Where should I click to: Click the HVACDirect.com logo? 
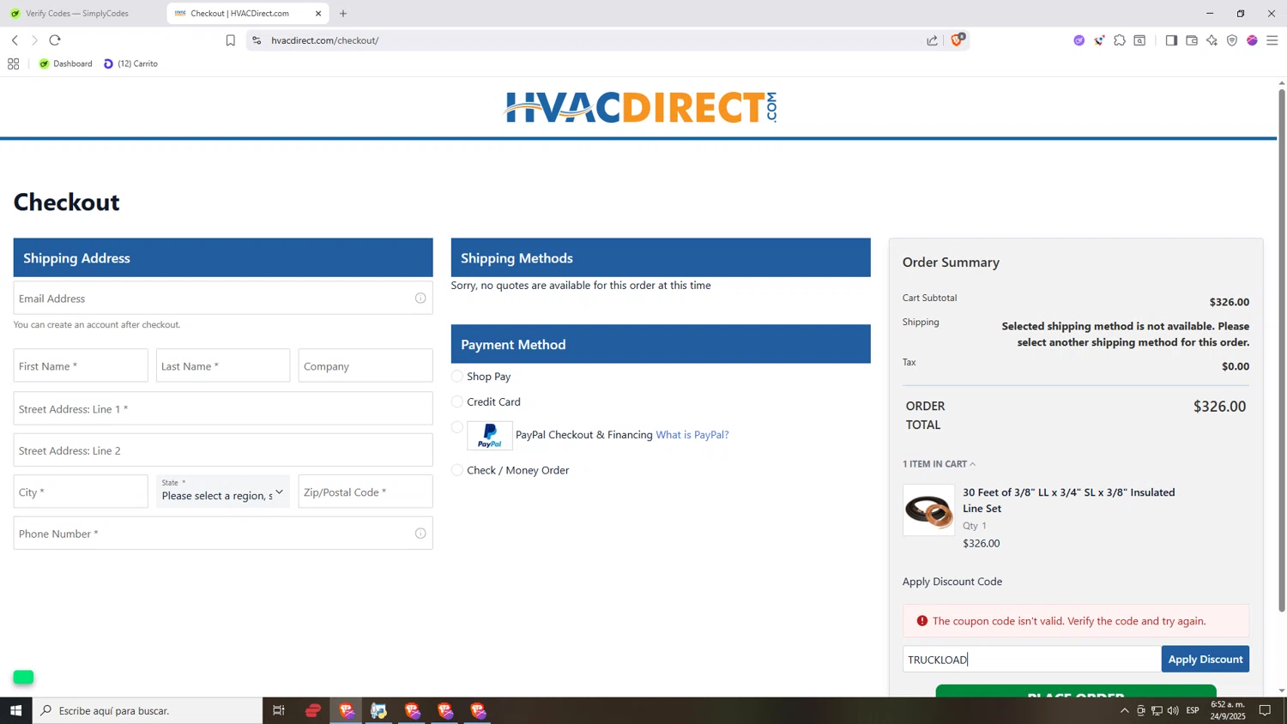click(641, 107)
